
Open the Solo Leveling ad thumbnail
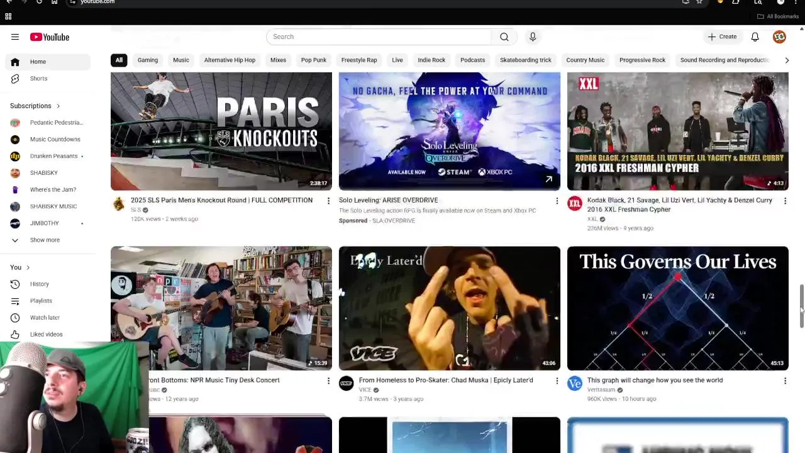(x=449, y=131)
